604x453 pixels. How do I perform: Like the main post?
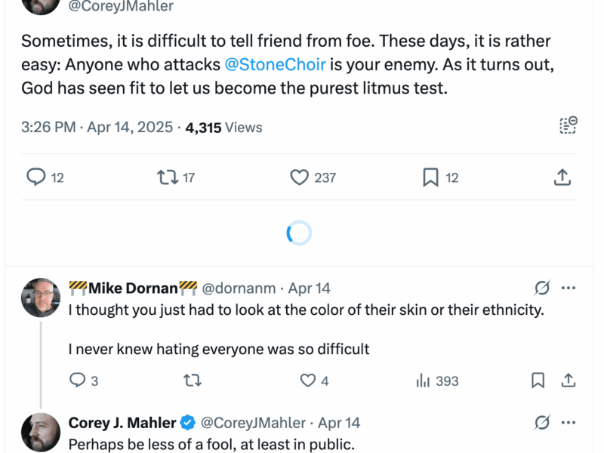[298, 177]
